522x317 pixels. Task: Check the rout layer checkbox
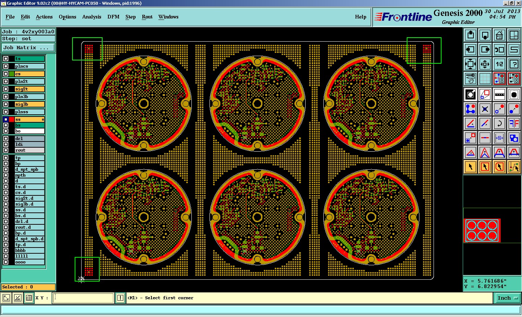(6, 150)
